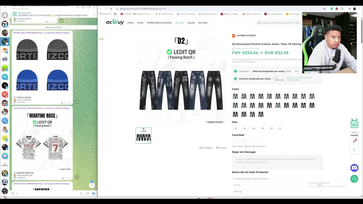Click Compartir share button
The width and height of the screenshot is (363, 204).
click(x=206, y=148)
